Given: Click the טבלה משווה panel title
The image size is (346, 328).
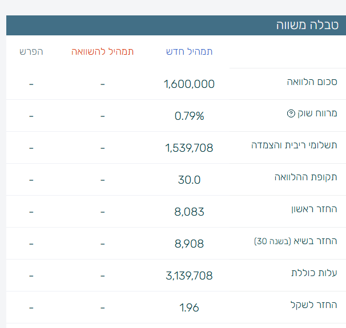Looking at the screenshot, I should pyautogui.click(x=307, y=25).
